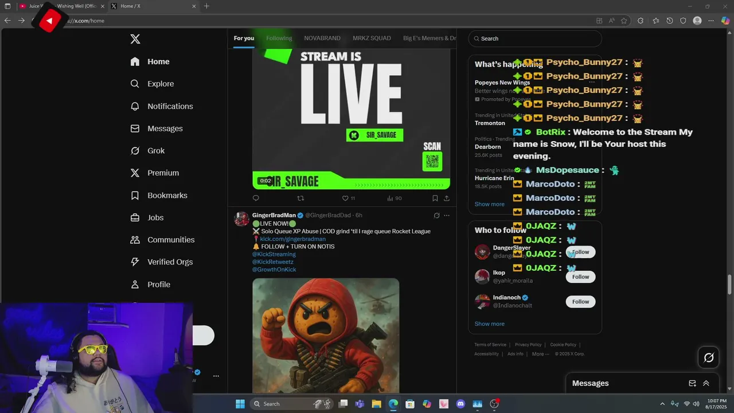View analytics showing 90 views
The height and width of the screenshot is (413, 734).
tap(395, 198)
